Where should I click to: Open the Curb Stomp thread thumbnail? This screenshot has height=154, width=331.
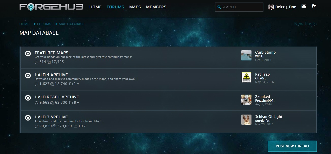pos(246,55)
